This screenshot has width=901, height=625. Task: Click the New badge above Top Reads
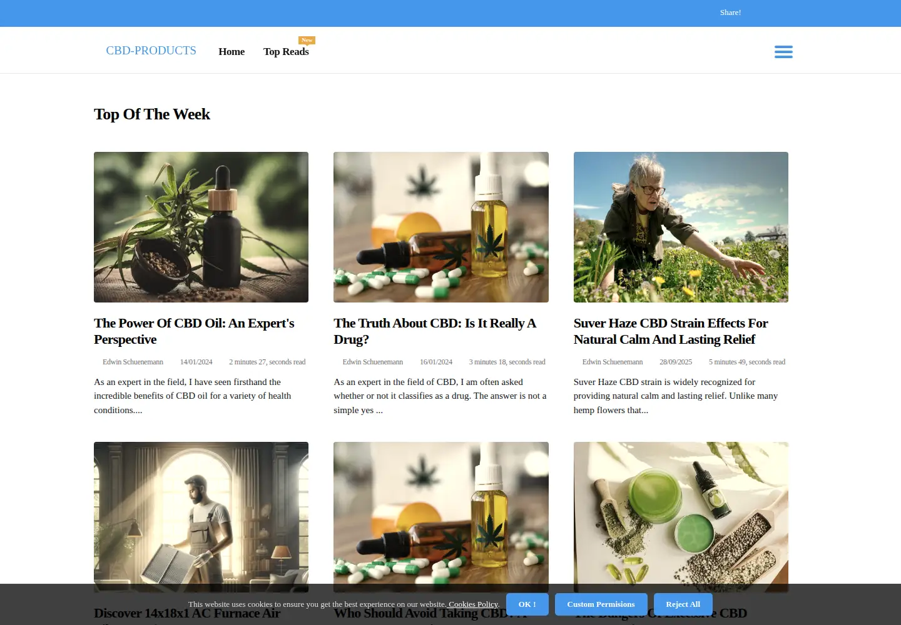(307, 40)
